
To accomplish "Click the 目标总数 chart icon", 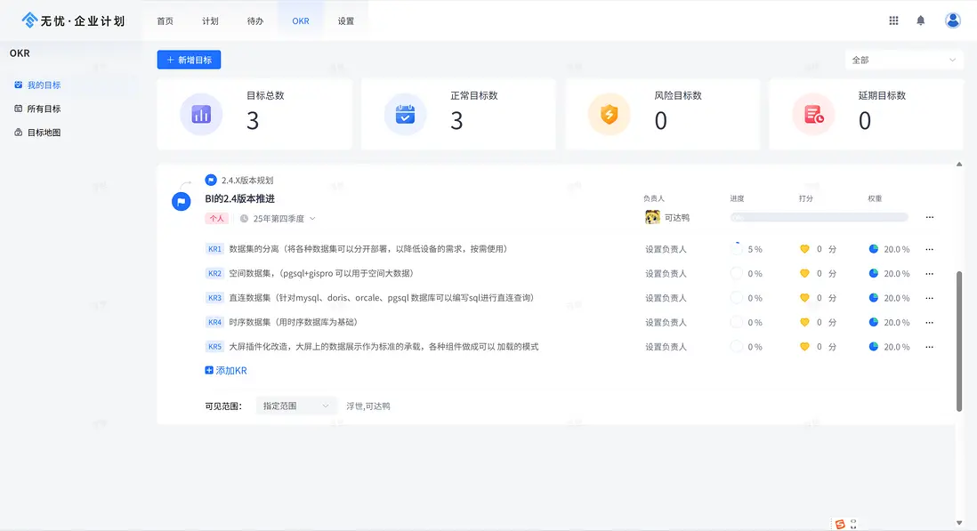I will (201, 114).
